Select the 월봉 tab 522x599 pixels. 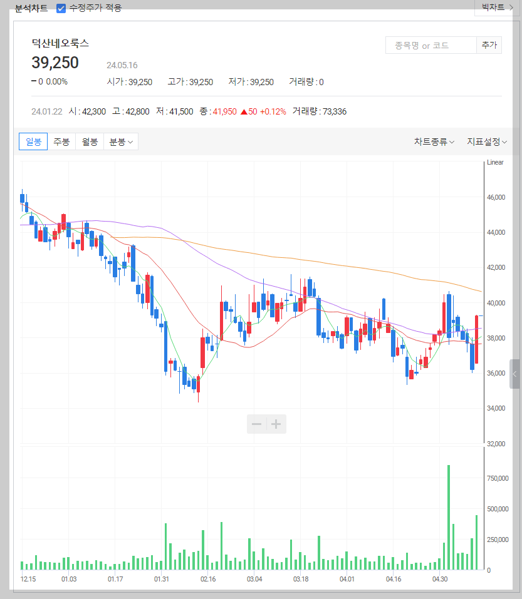(90, 141)
